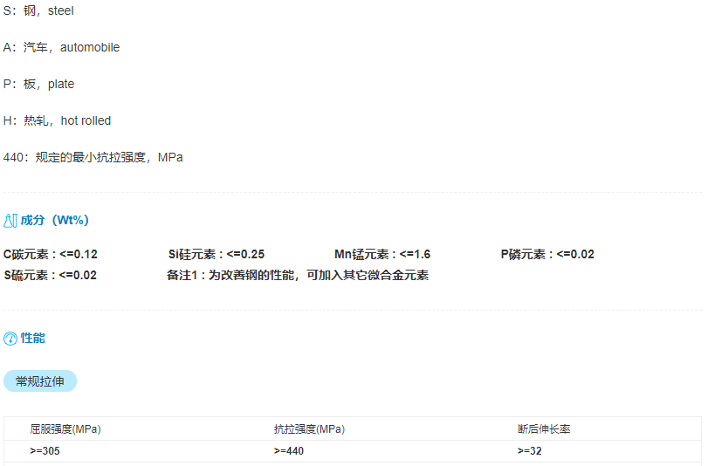708x466 pixels.
Task: Click the 成分 (Wt%) section heading
Action: point(55,221)
